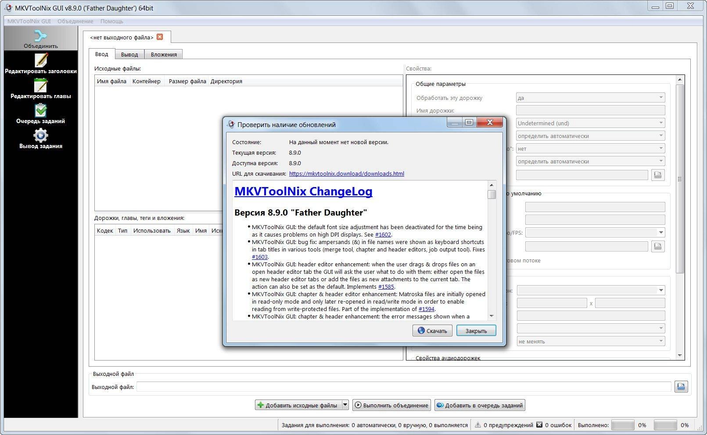Click Выполнить объединение button
Viewport: 707px width, 435px height.
[391, 405]
